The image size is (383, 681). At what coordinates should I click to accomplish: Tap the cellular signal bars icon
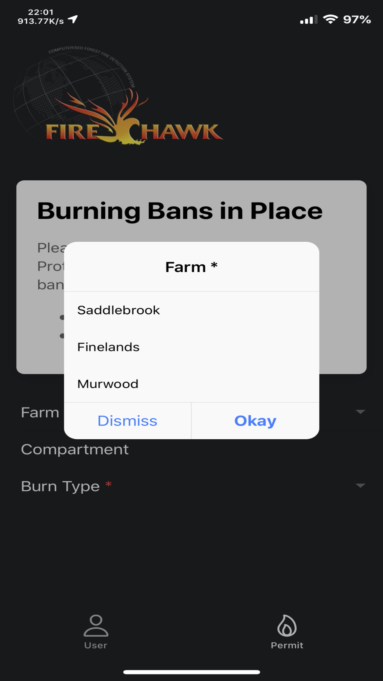click(309, 20)
